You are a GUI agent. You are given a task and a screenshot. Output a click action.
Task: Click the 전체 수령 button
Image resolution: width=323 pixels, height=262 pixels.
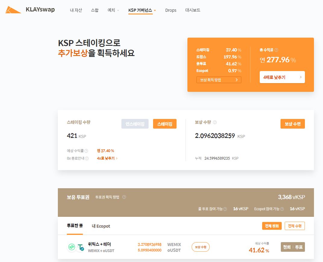(295, 226)
